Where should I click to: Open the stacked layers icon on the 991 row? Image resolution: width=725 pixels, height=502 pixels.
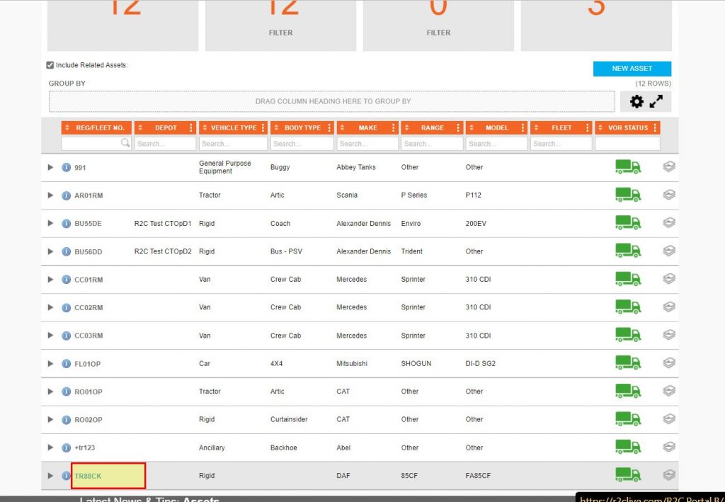pos(668,166)
